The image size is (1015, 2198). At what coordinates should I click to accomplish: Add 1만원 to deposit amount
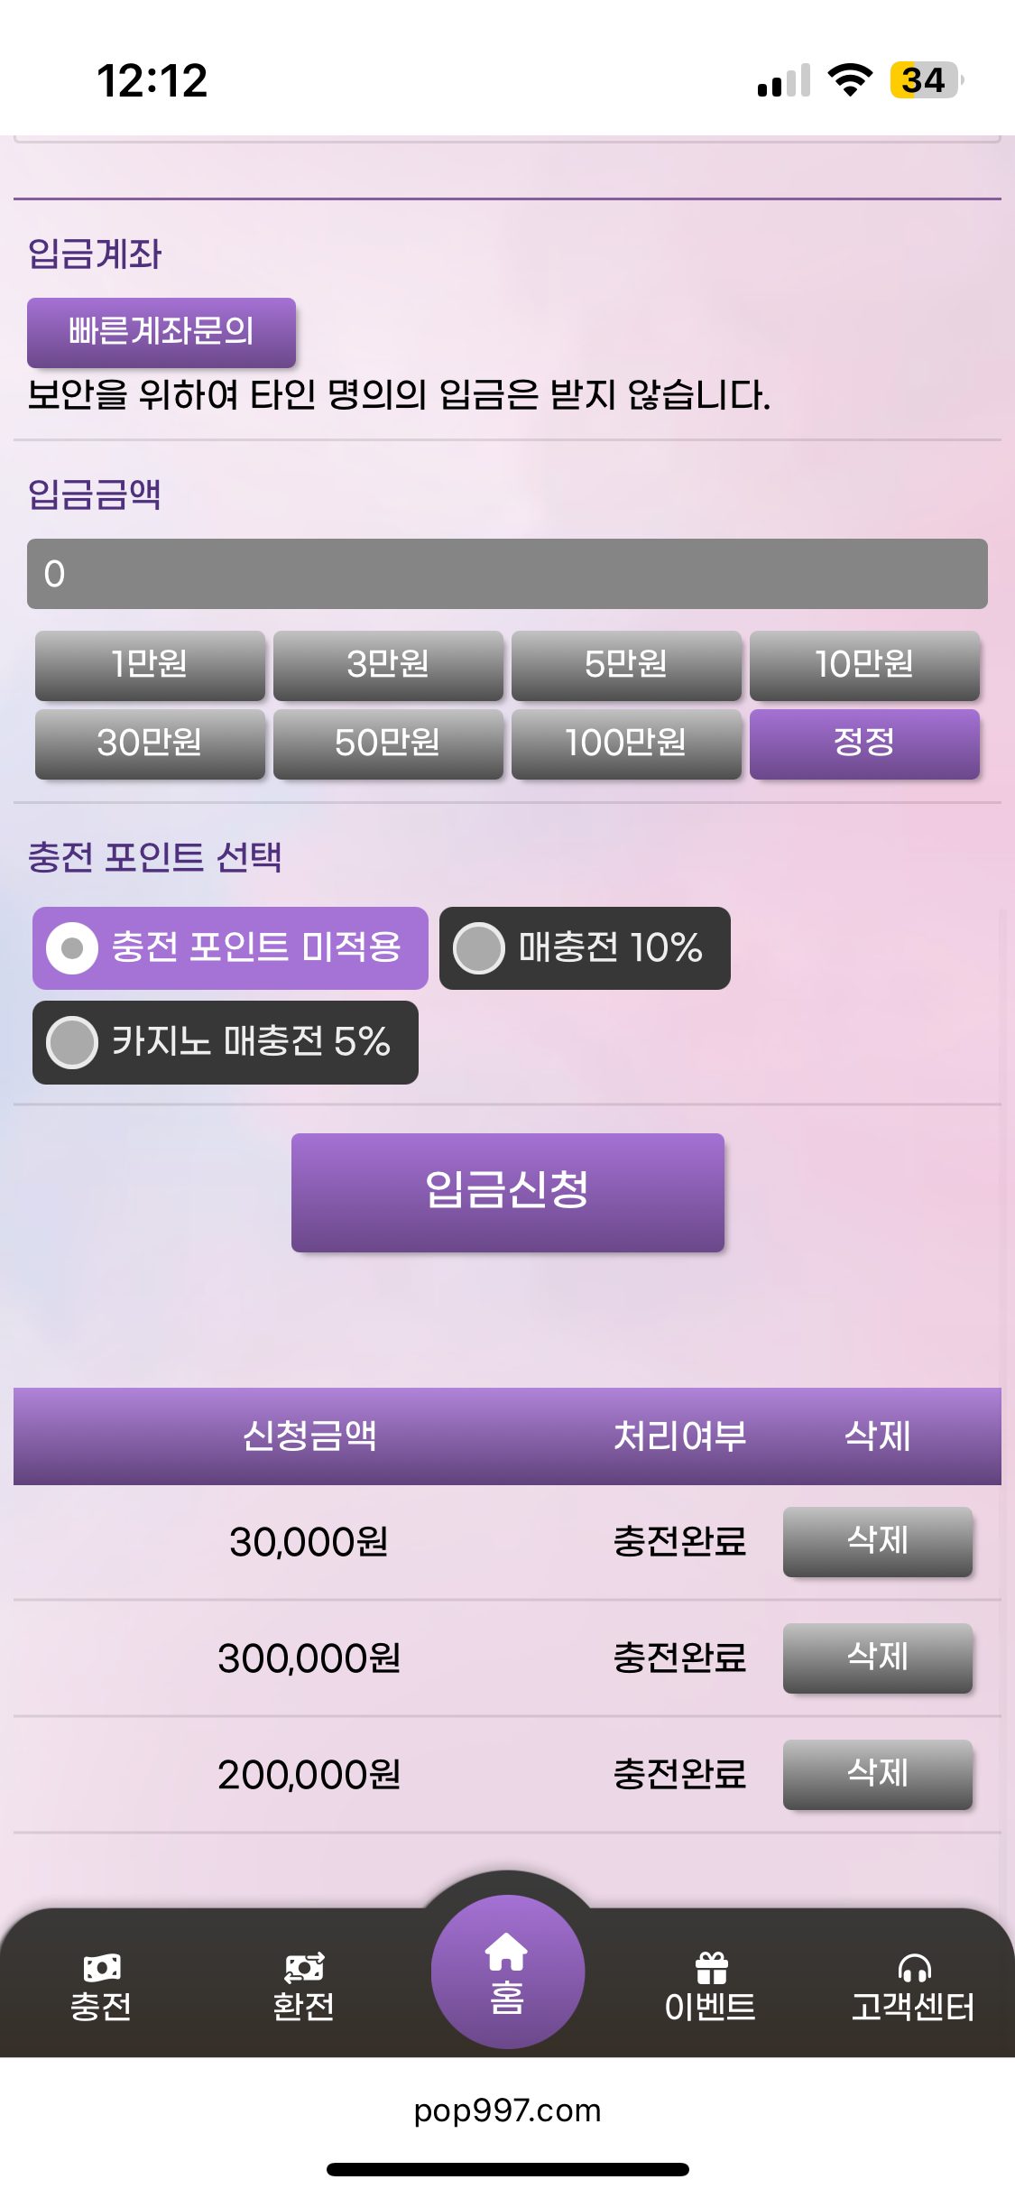pyautogui.click(x=150, y=665)
